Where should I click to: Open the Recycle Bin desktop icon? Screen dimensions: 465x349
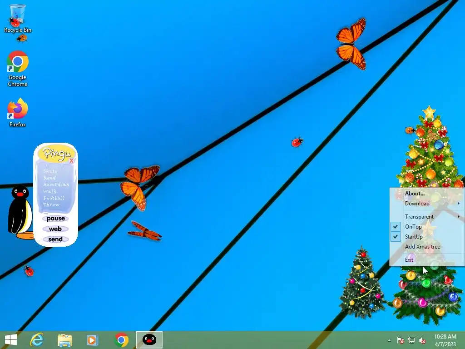(x=18, y=18)
